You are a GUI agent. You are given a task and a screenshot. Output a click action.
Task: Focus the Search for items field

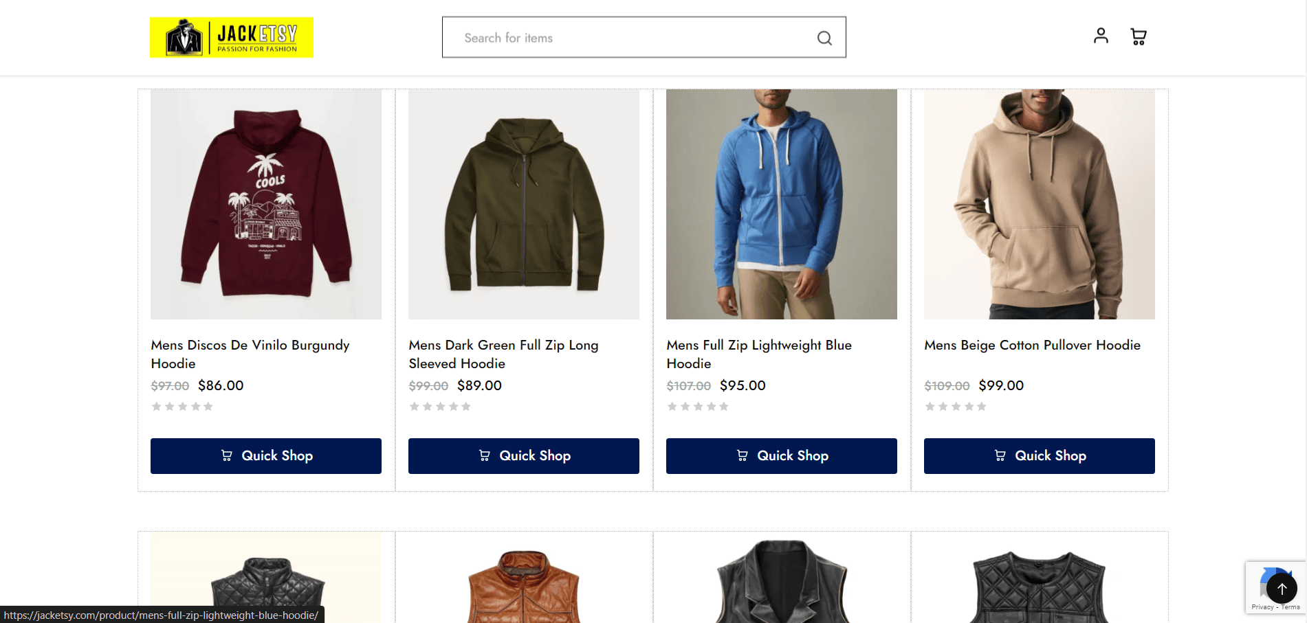633,38
